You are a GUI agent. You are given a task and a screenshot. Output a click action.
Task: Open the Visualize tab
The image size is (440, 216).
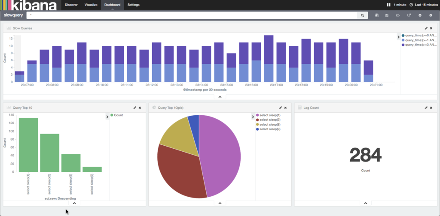(x=91, y=5)
